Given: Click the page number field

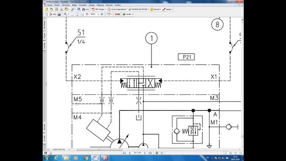Looking at the screenshot, I should [x=137, y=153].
